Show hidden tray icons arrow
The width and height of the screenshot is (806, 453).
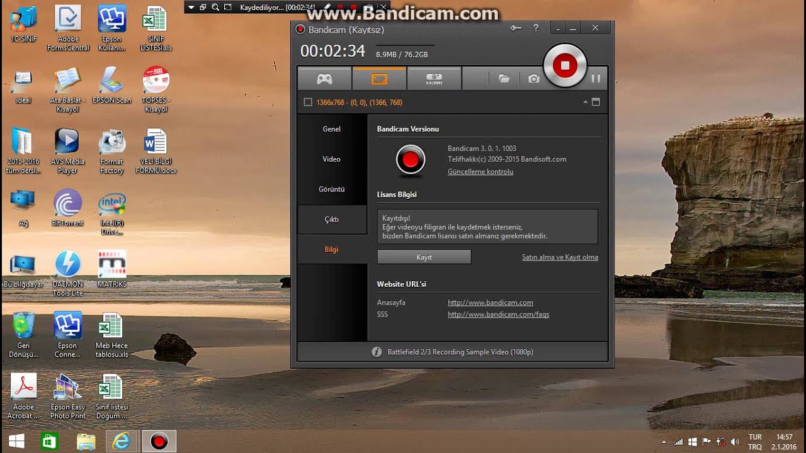click(x=663, y=442)
